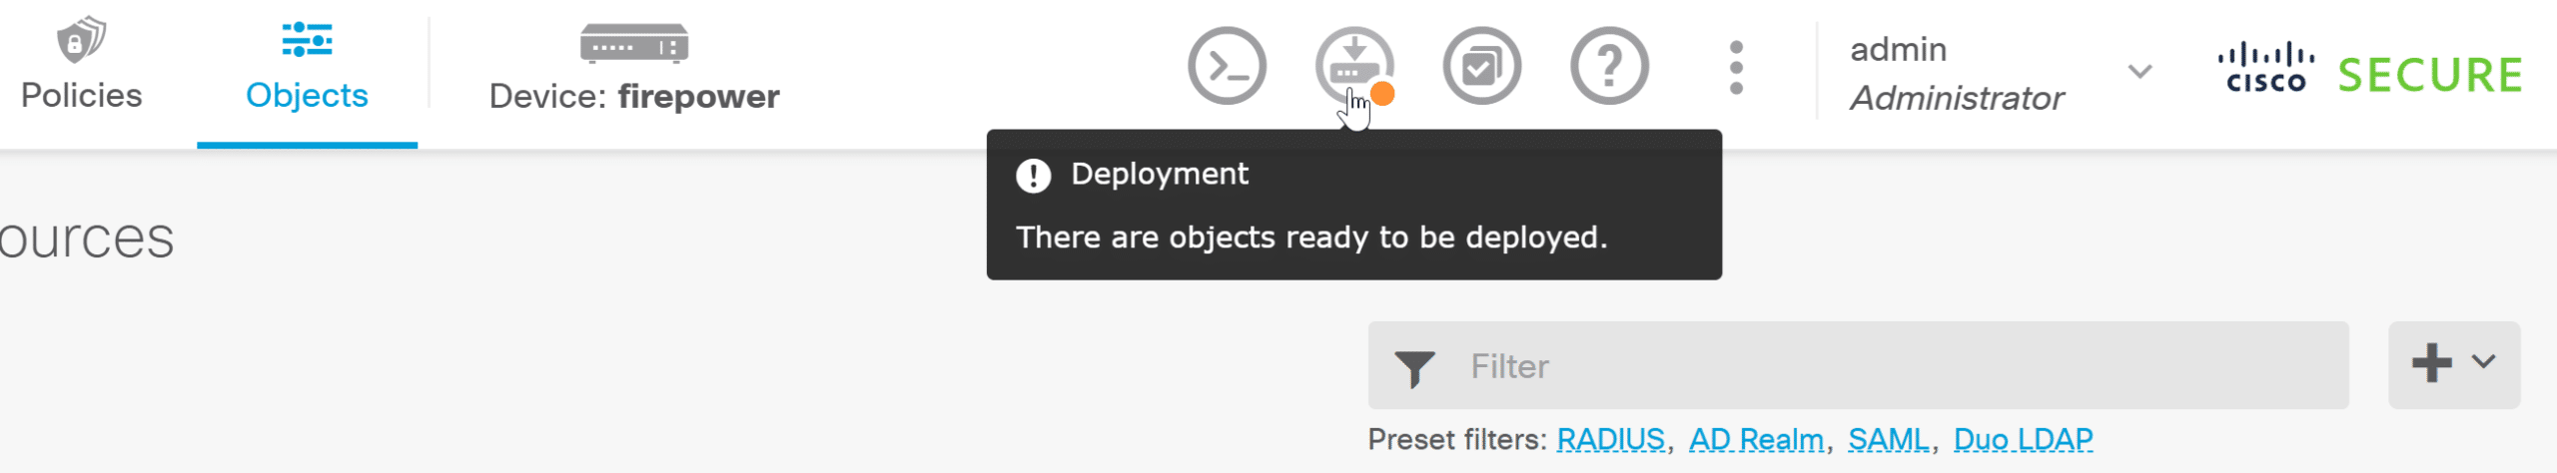Apply the SAML preset filter
The image size is (2557, 473).
pos(1888,439)
